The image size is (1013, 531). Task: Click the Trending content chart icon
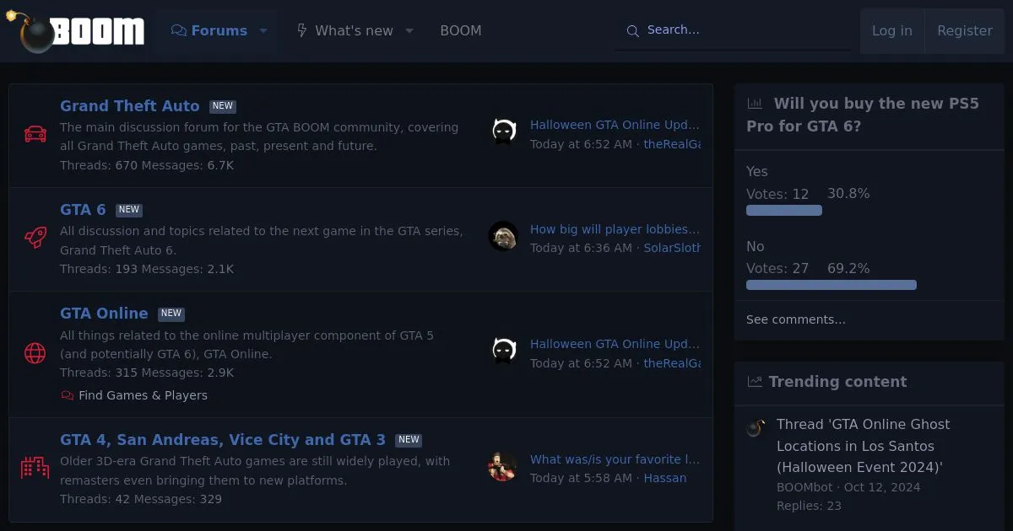coord(755,382)
